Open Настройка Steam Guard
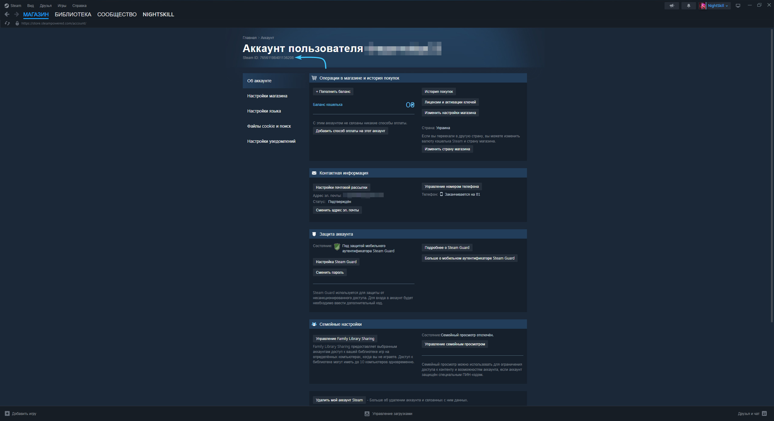The image size is (774, 421). pyautogui.click(x=336, y=262)
